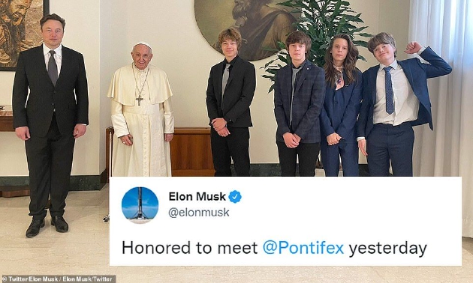
Task: Click the framed painting in top-left corner
Action: 22,34
